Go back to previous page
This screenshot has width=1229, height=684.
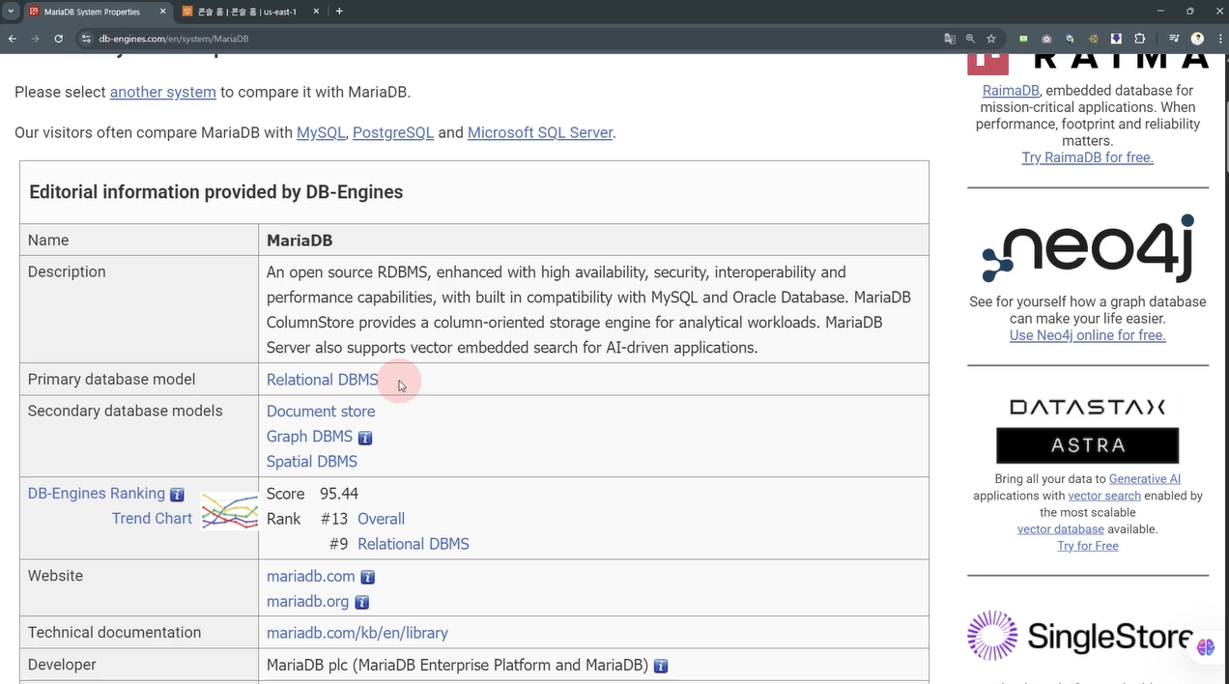[13, 39]
